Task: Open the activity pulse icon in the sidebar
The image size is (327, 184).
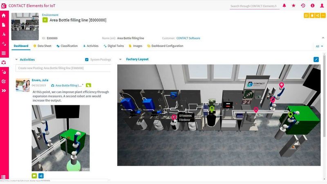Action: pyautogui.click(x=4, y=34)
